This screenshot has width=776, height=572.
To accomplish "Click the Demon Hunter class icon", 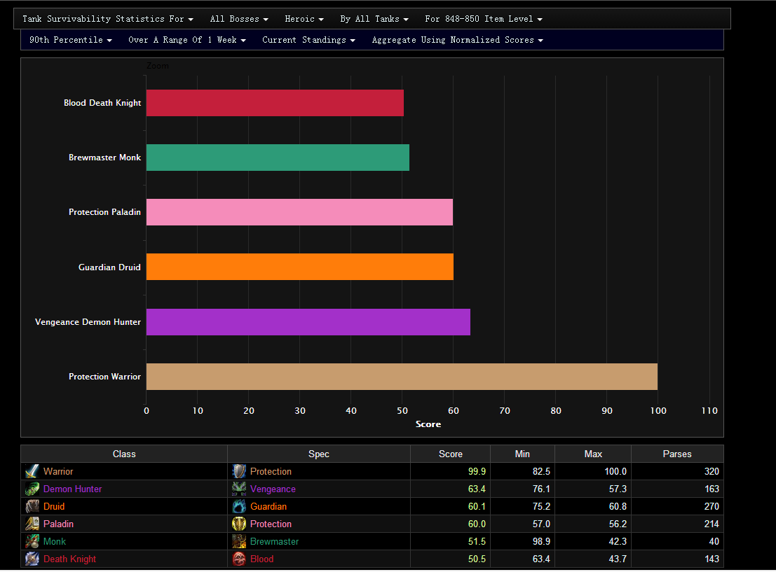I will coord(32,489).
